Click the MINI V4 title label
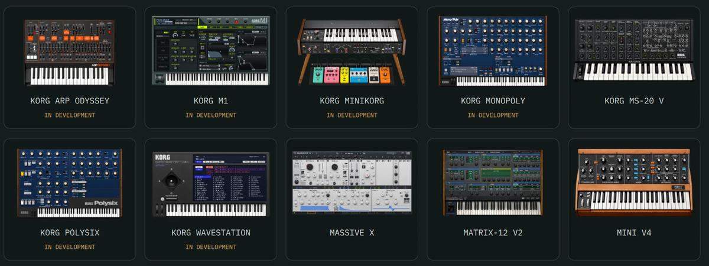Viewport: 709px width, 266px height. [x=634, y=233]
